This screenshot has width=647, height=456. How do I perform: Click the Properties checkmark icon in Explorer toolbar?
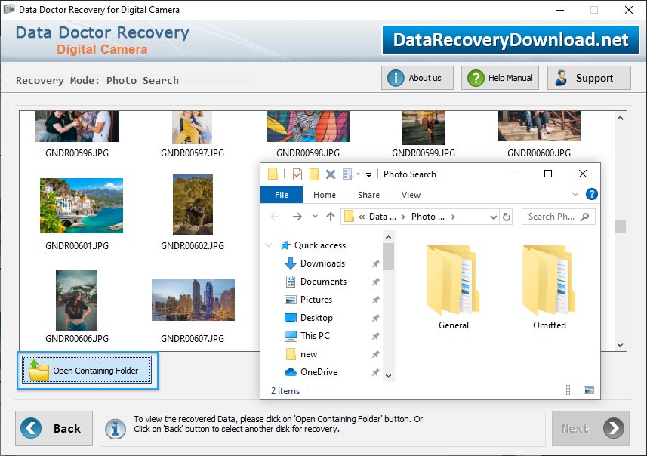(x=297, y=174)
